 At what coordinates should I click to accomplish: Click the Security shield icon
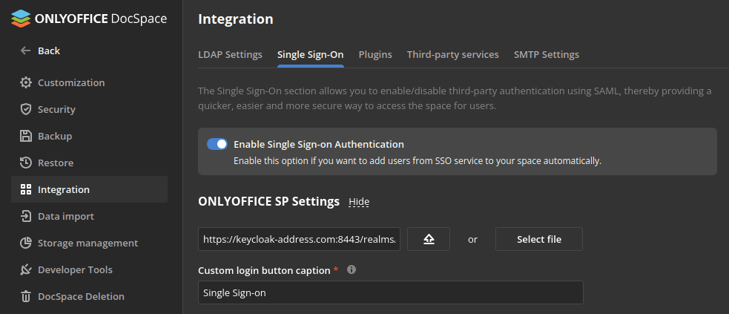point(25,109)
